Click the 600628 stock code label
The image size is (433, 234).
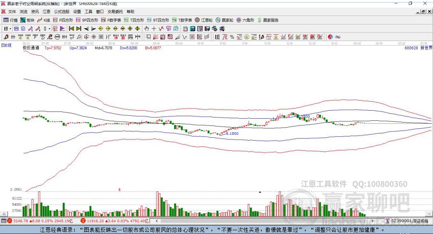coord(411,48)
